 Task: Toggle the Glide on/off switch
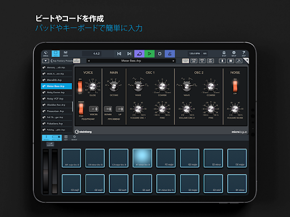(x=80, y=86)
